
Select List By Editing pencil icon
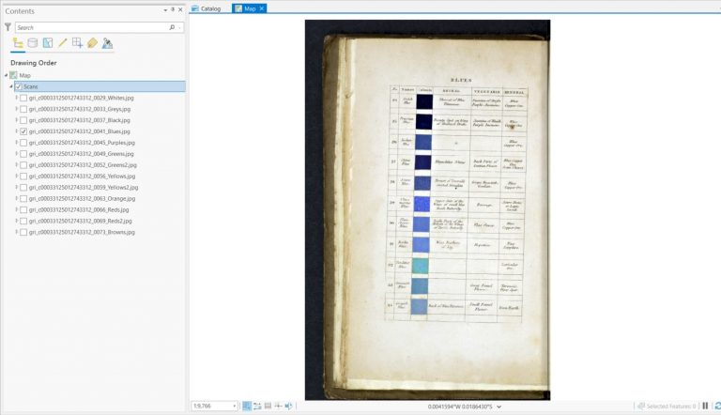coord(63,43)
